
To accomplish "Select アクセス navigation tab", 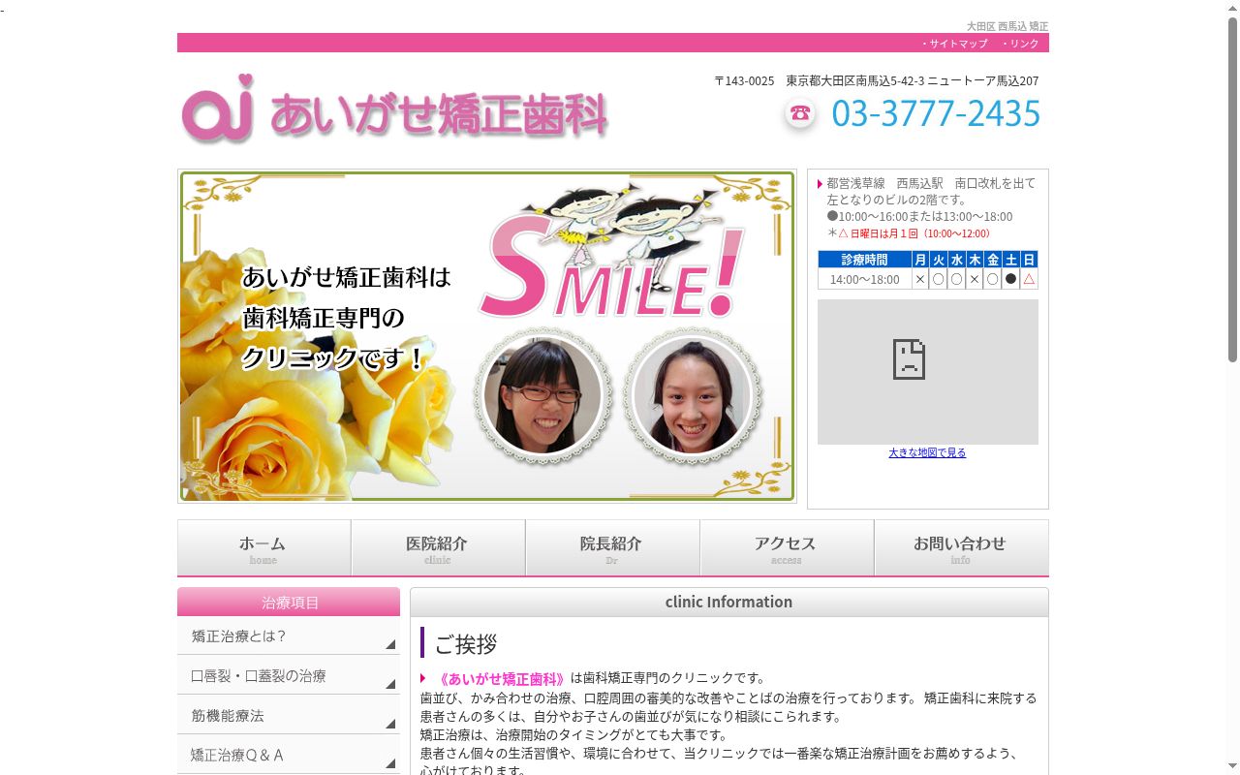I will tap(787, 548).
